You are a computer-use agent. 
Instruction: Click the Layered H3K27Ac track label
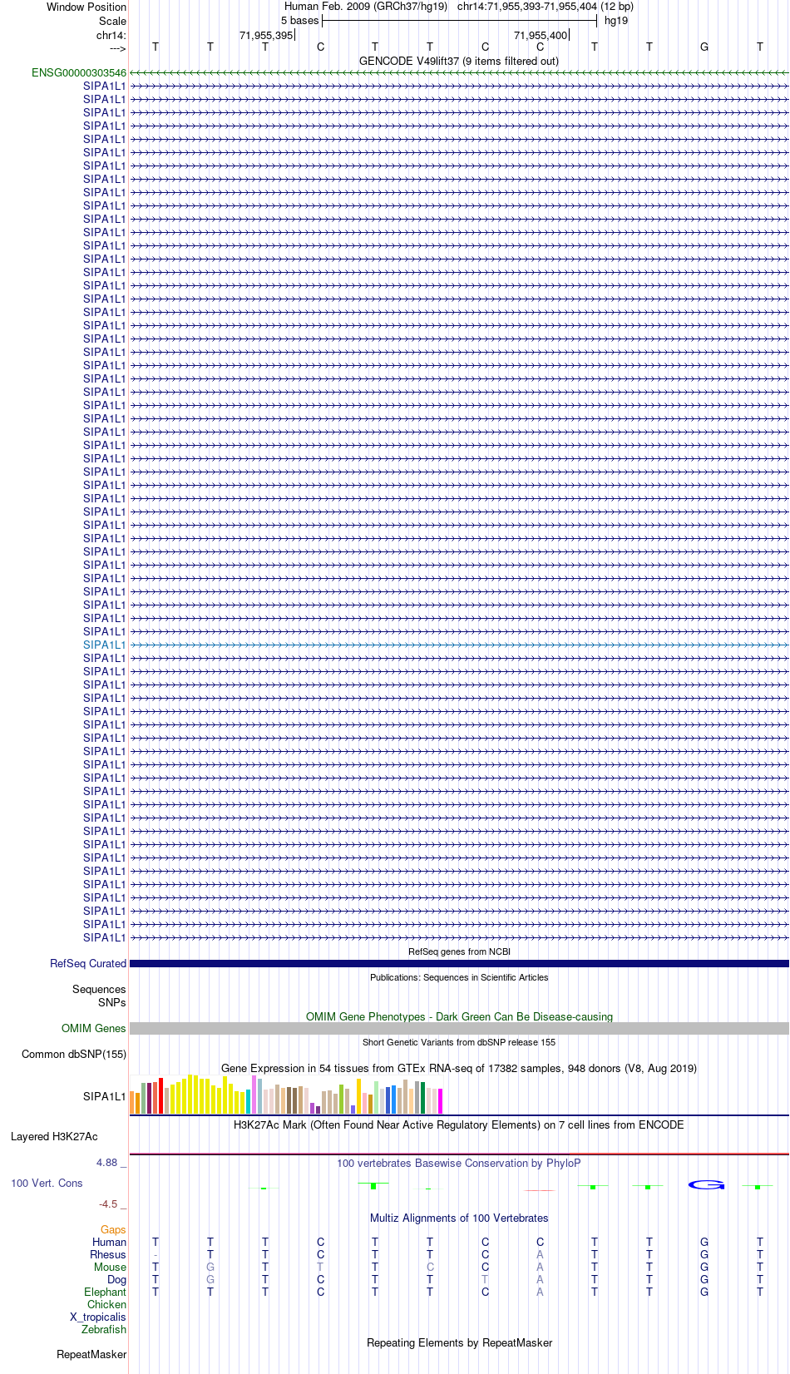coord(54,1136)
